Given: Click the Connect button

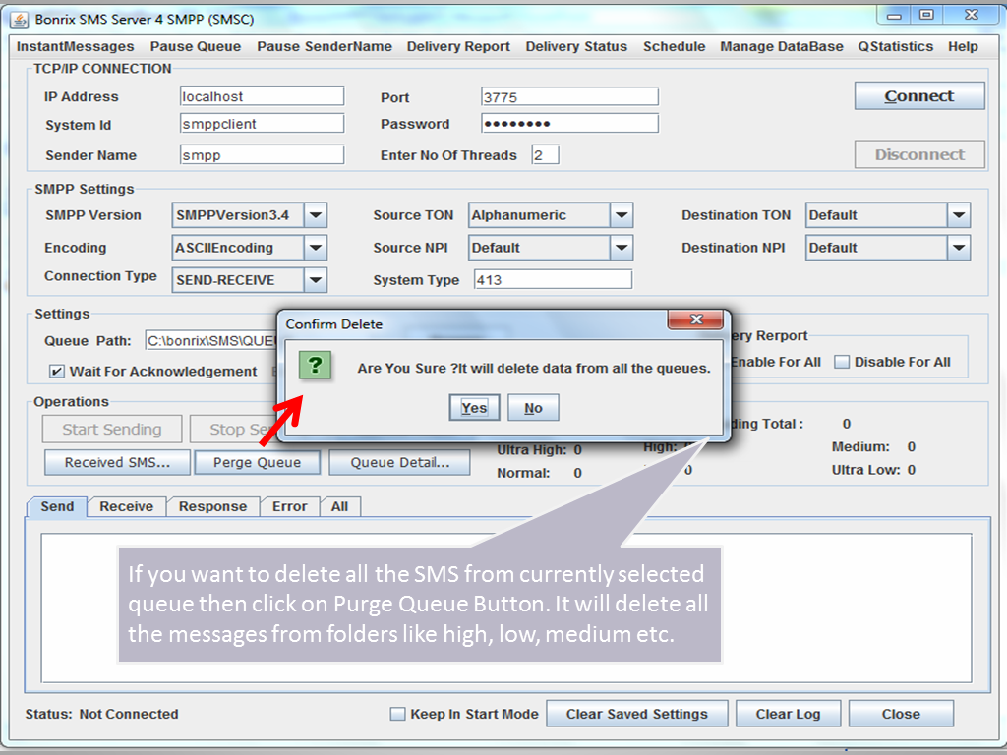Looking at the screenshot, I should click(919, 95).
